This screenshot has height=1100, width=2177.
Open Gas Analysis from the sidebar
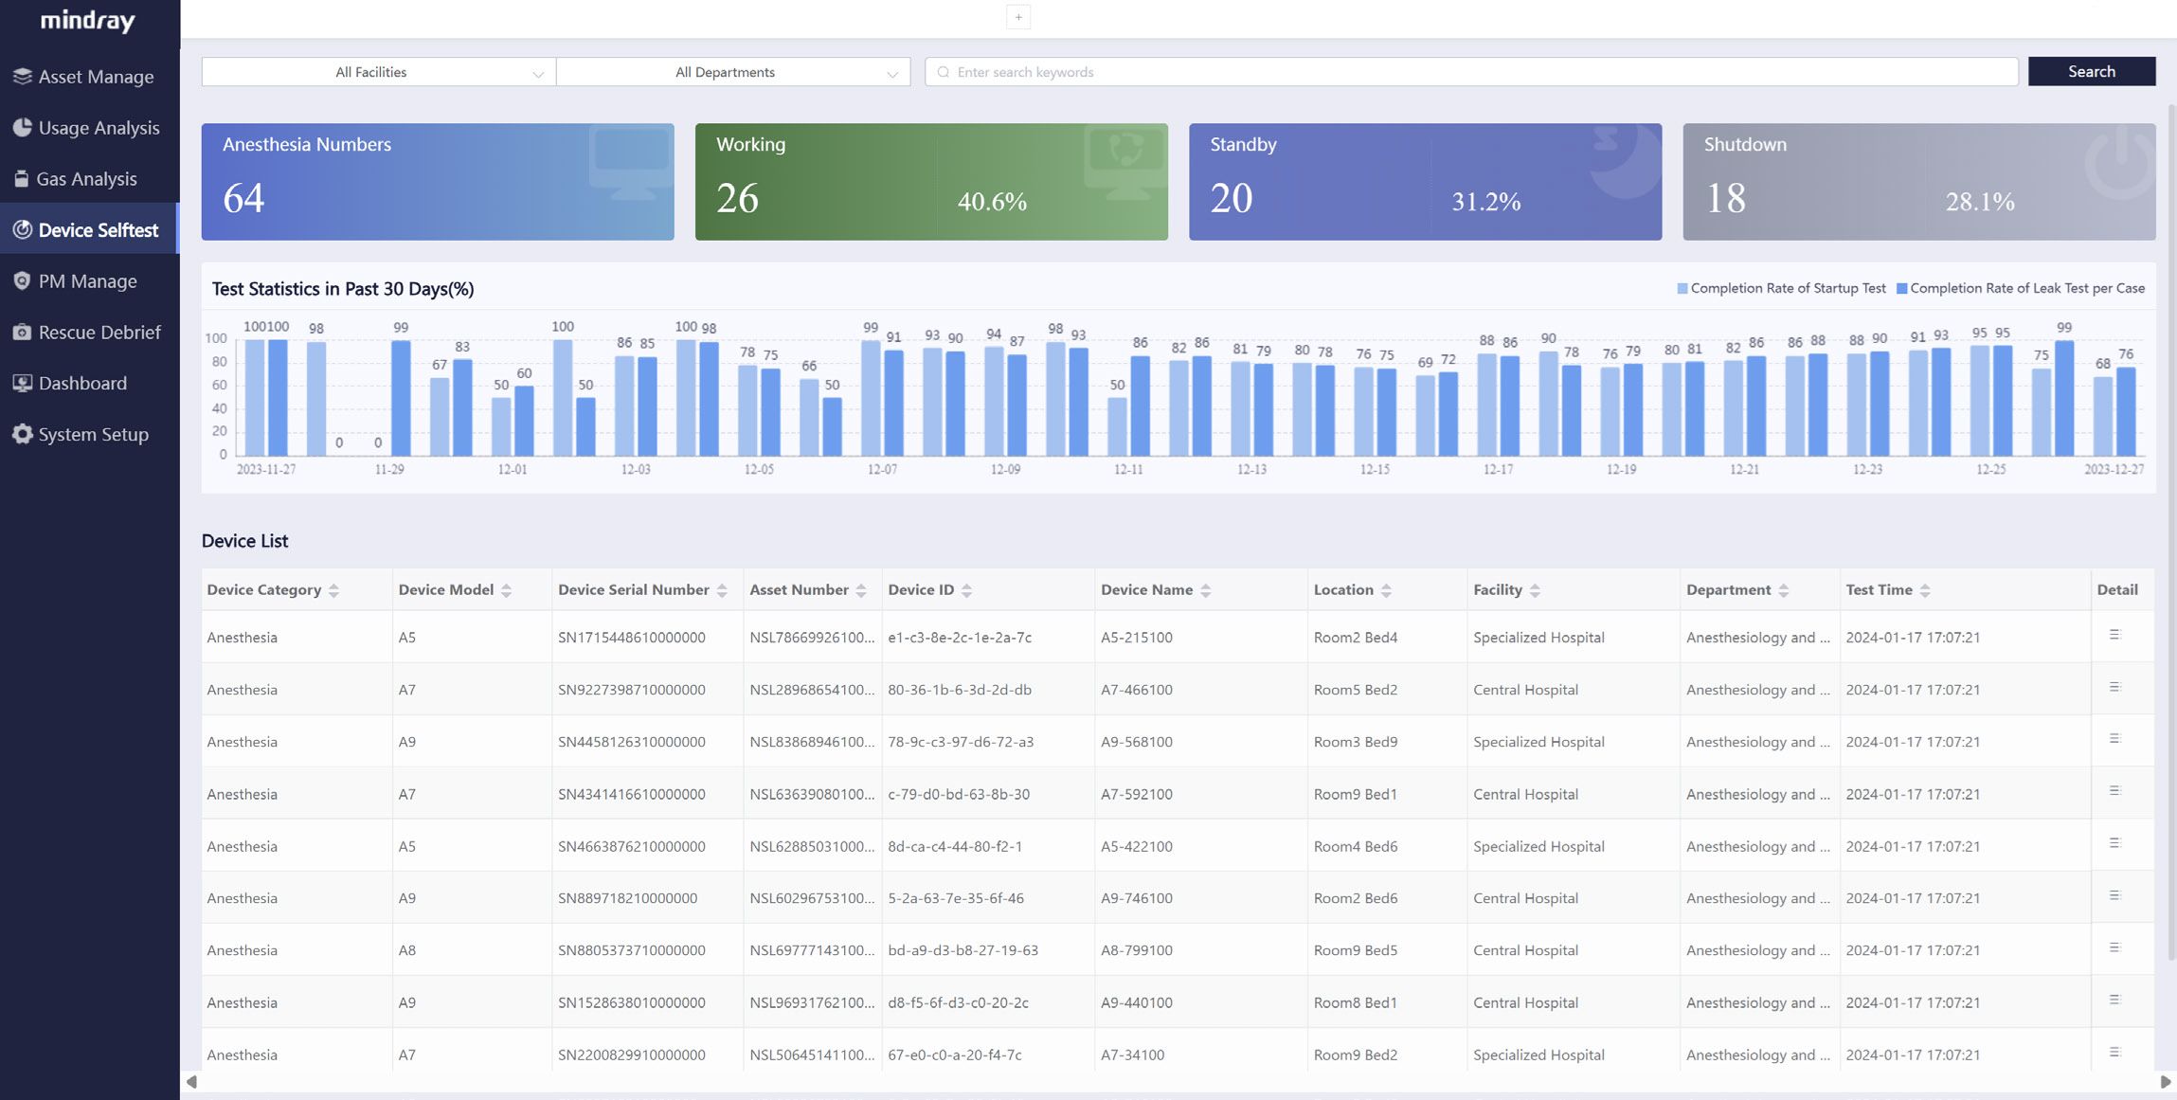coord(90,178)
